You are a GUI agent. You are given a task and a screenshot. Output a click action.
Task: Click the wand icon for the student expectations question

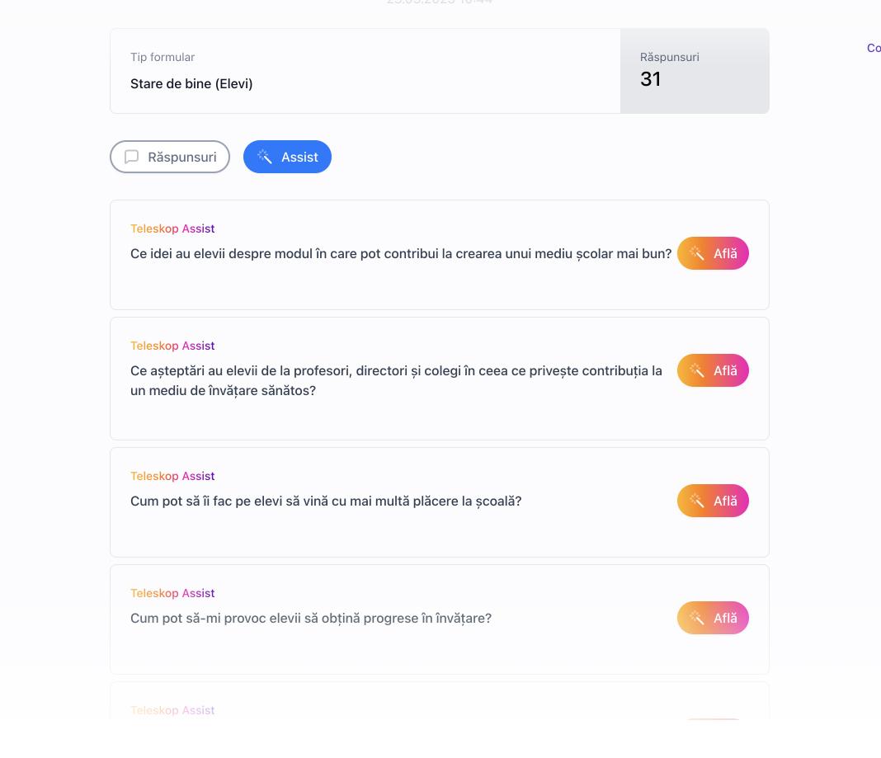point(697,370)
